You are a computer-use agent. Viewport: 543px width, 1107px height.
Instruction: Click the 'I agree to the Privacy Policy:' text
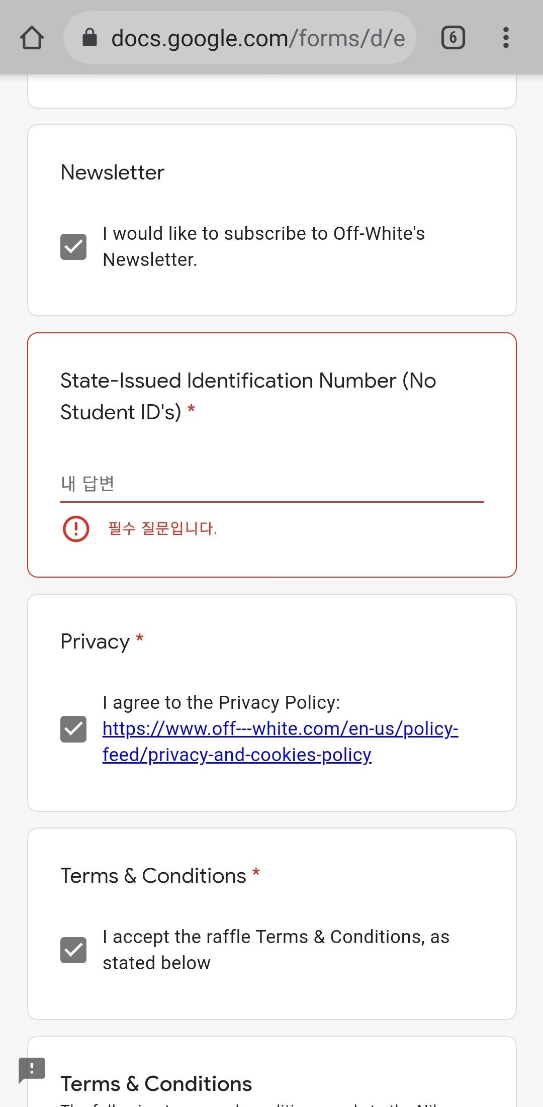point(221,702)
